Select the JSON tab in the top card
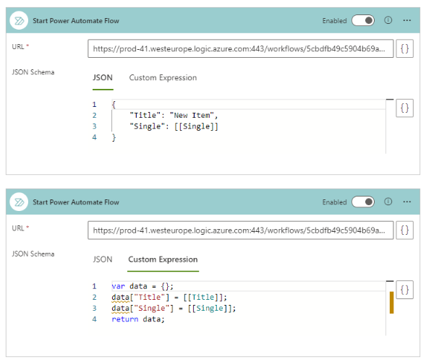Viewport: 426px width, 362px height. click(x=103, y=77)
